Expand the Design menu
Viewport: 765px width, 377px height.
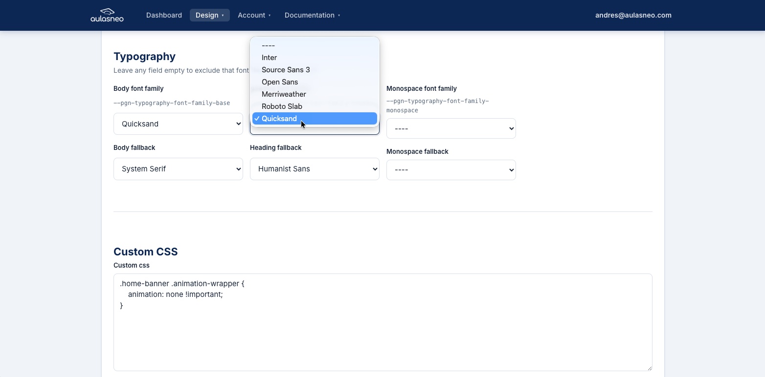[x=209, y=15]
